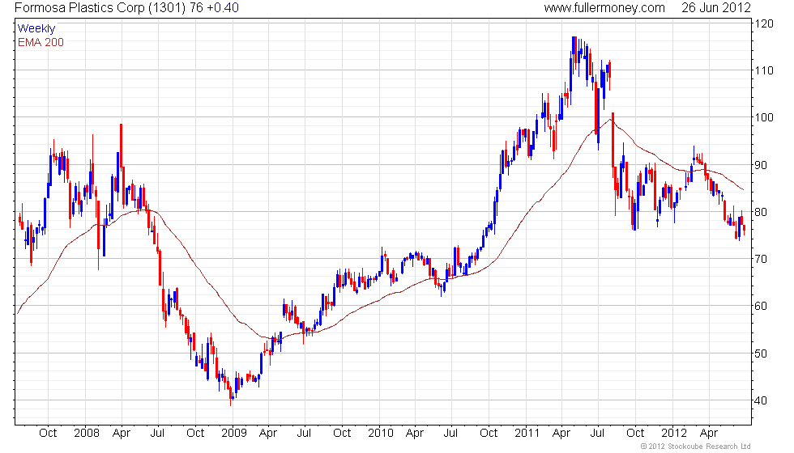
Task: Click the Oct label preceding 2009
Action: pos(195,434)
